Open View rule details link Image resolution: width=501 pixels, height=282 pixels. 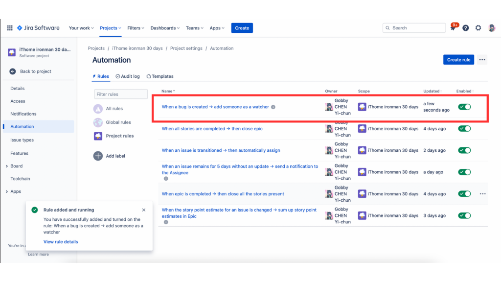click(61, 242)
